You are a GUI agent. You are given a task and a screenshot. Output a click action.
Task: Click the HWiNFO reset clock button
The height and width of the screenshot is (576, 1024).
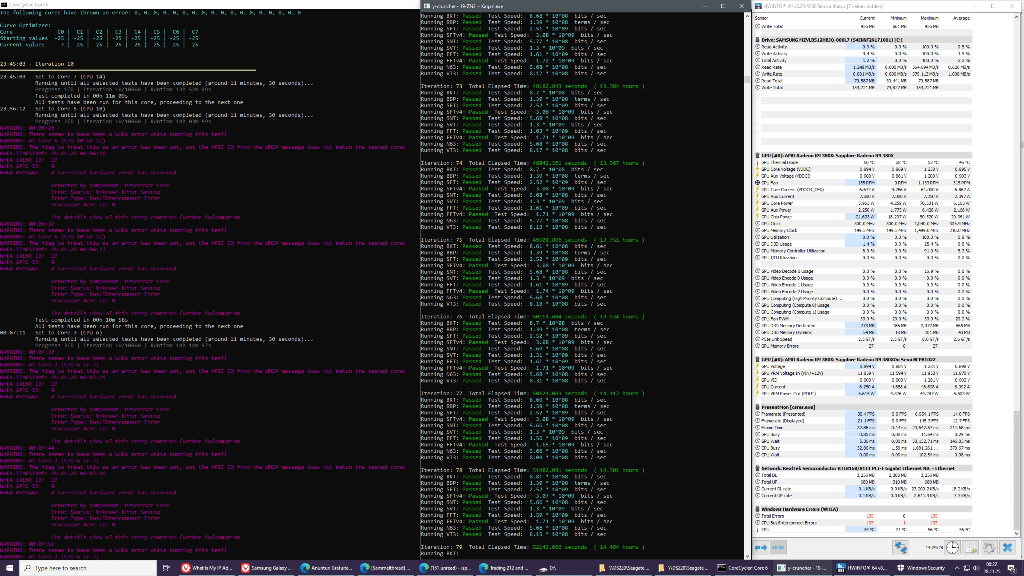(x=952, y=548)
